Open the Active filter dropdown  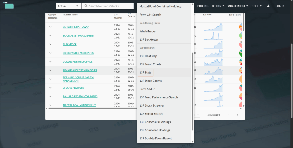(68, 6)
